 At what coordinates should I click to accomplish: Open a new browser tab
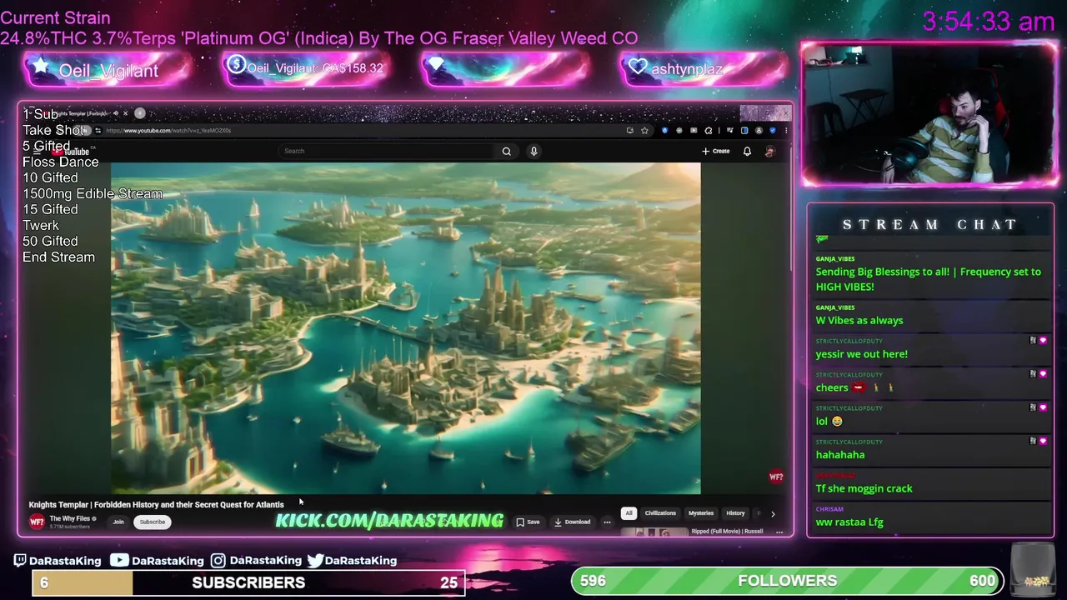tap(140, 113)
